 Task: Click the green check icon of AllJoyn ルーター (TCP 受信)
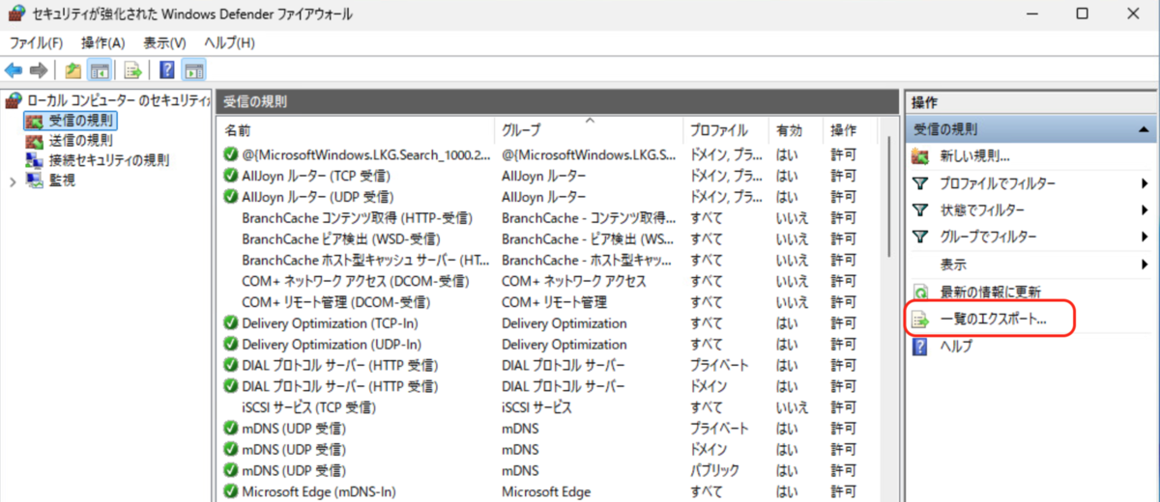tap(230, 176)
